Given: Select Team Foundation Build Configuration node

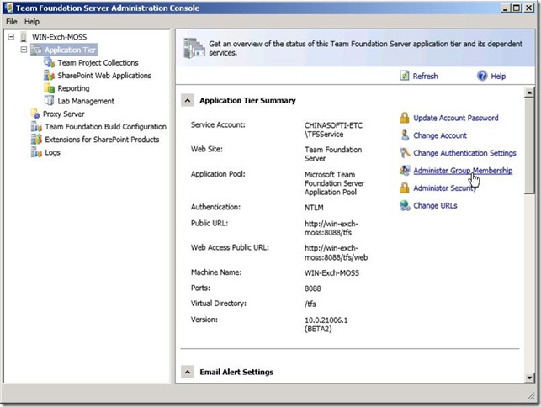Looking at the screenshot, I should click(105, 127).
